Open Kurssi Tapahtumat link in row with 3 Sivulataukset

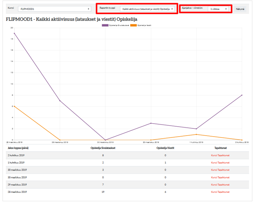220,170
